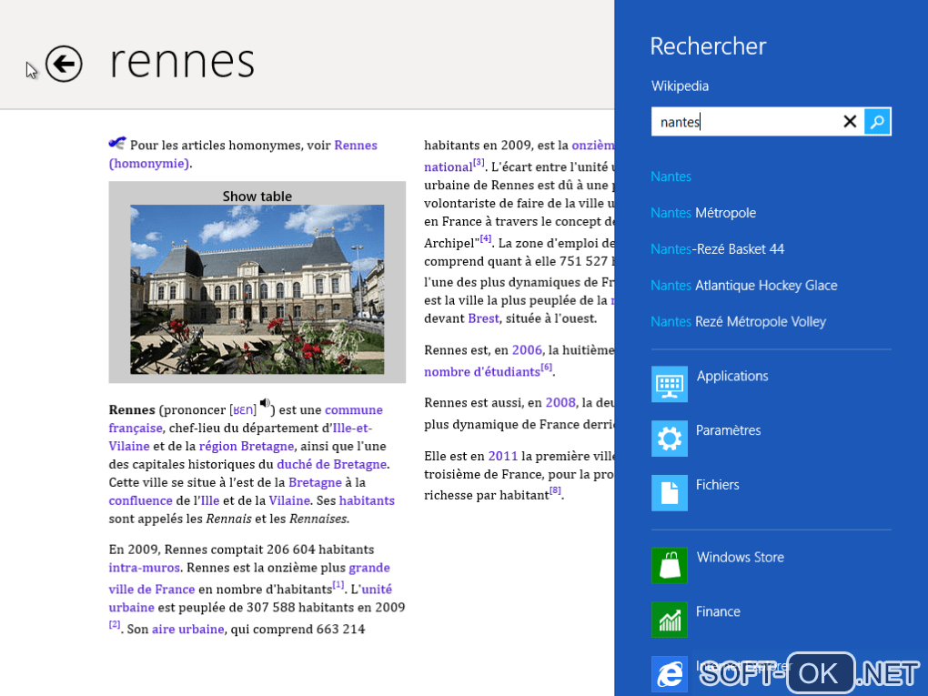928x696 pixels.
Task: Open the Brest link
Action: coord(483,318)
